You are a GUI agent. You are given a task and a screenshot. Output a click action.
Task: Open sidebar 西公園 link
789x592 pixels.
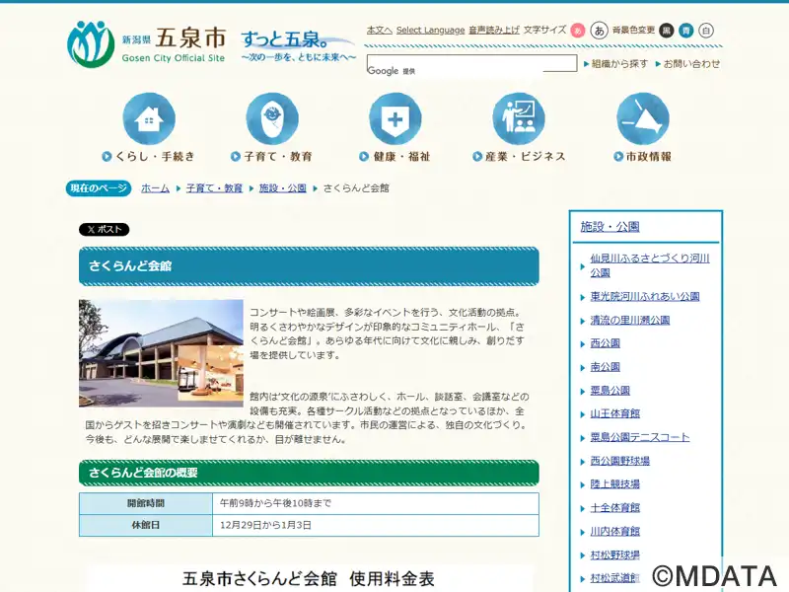point(605,343)
